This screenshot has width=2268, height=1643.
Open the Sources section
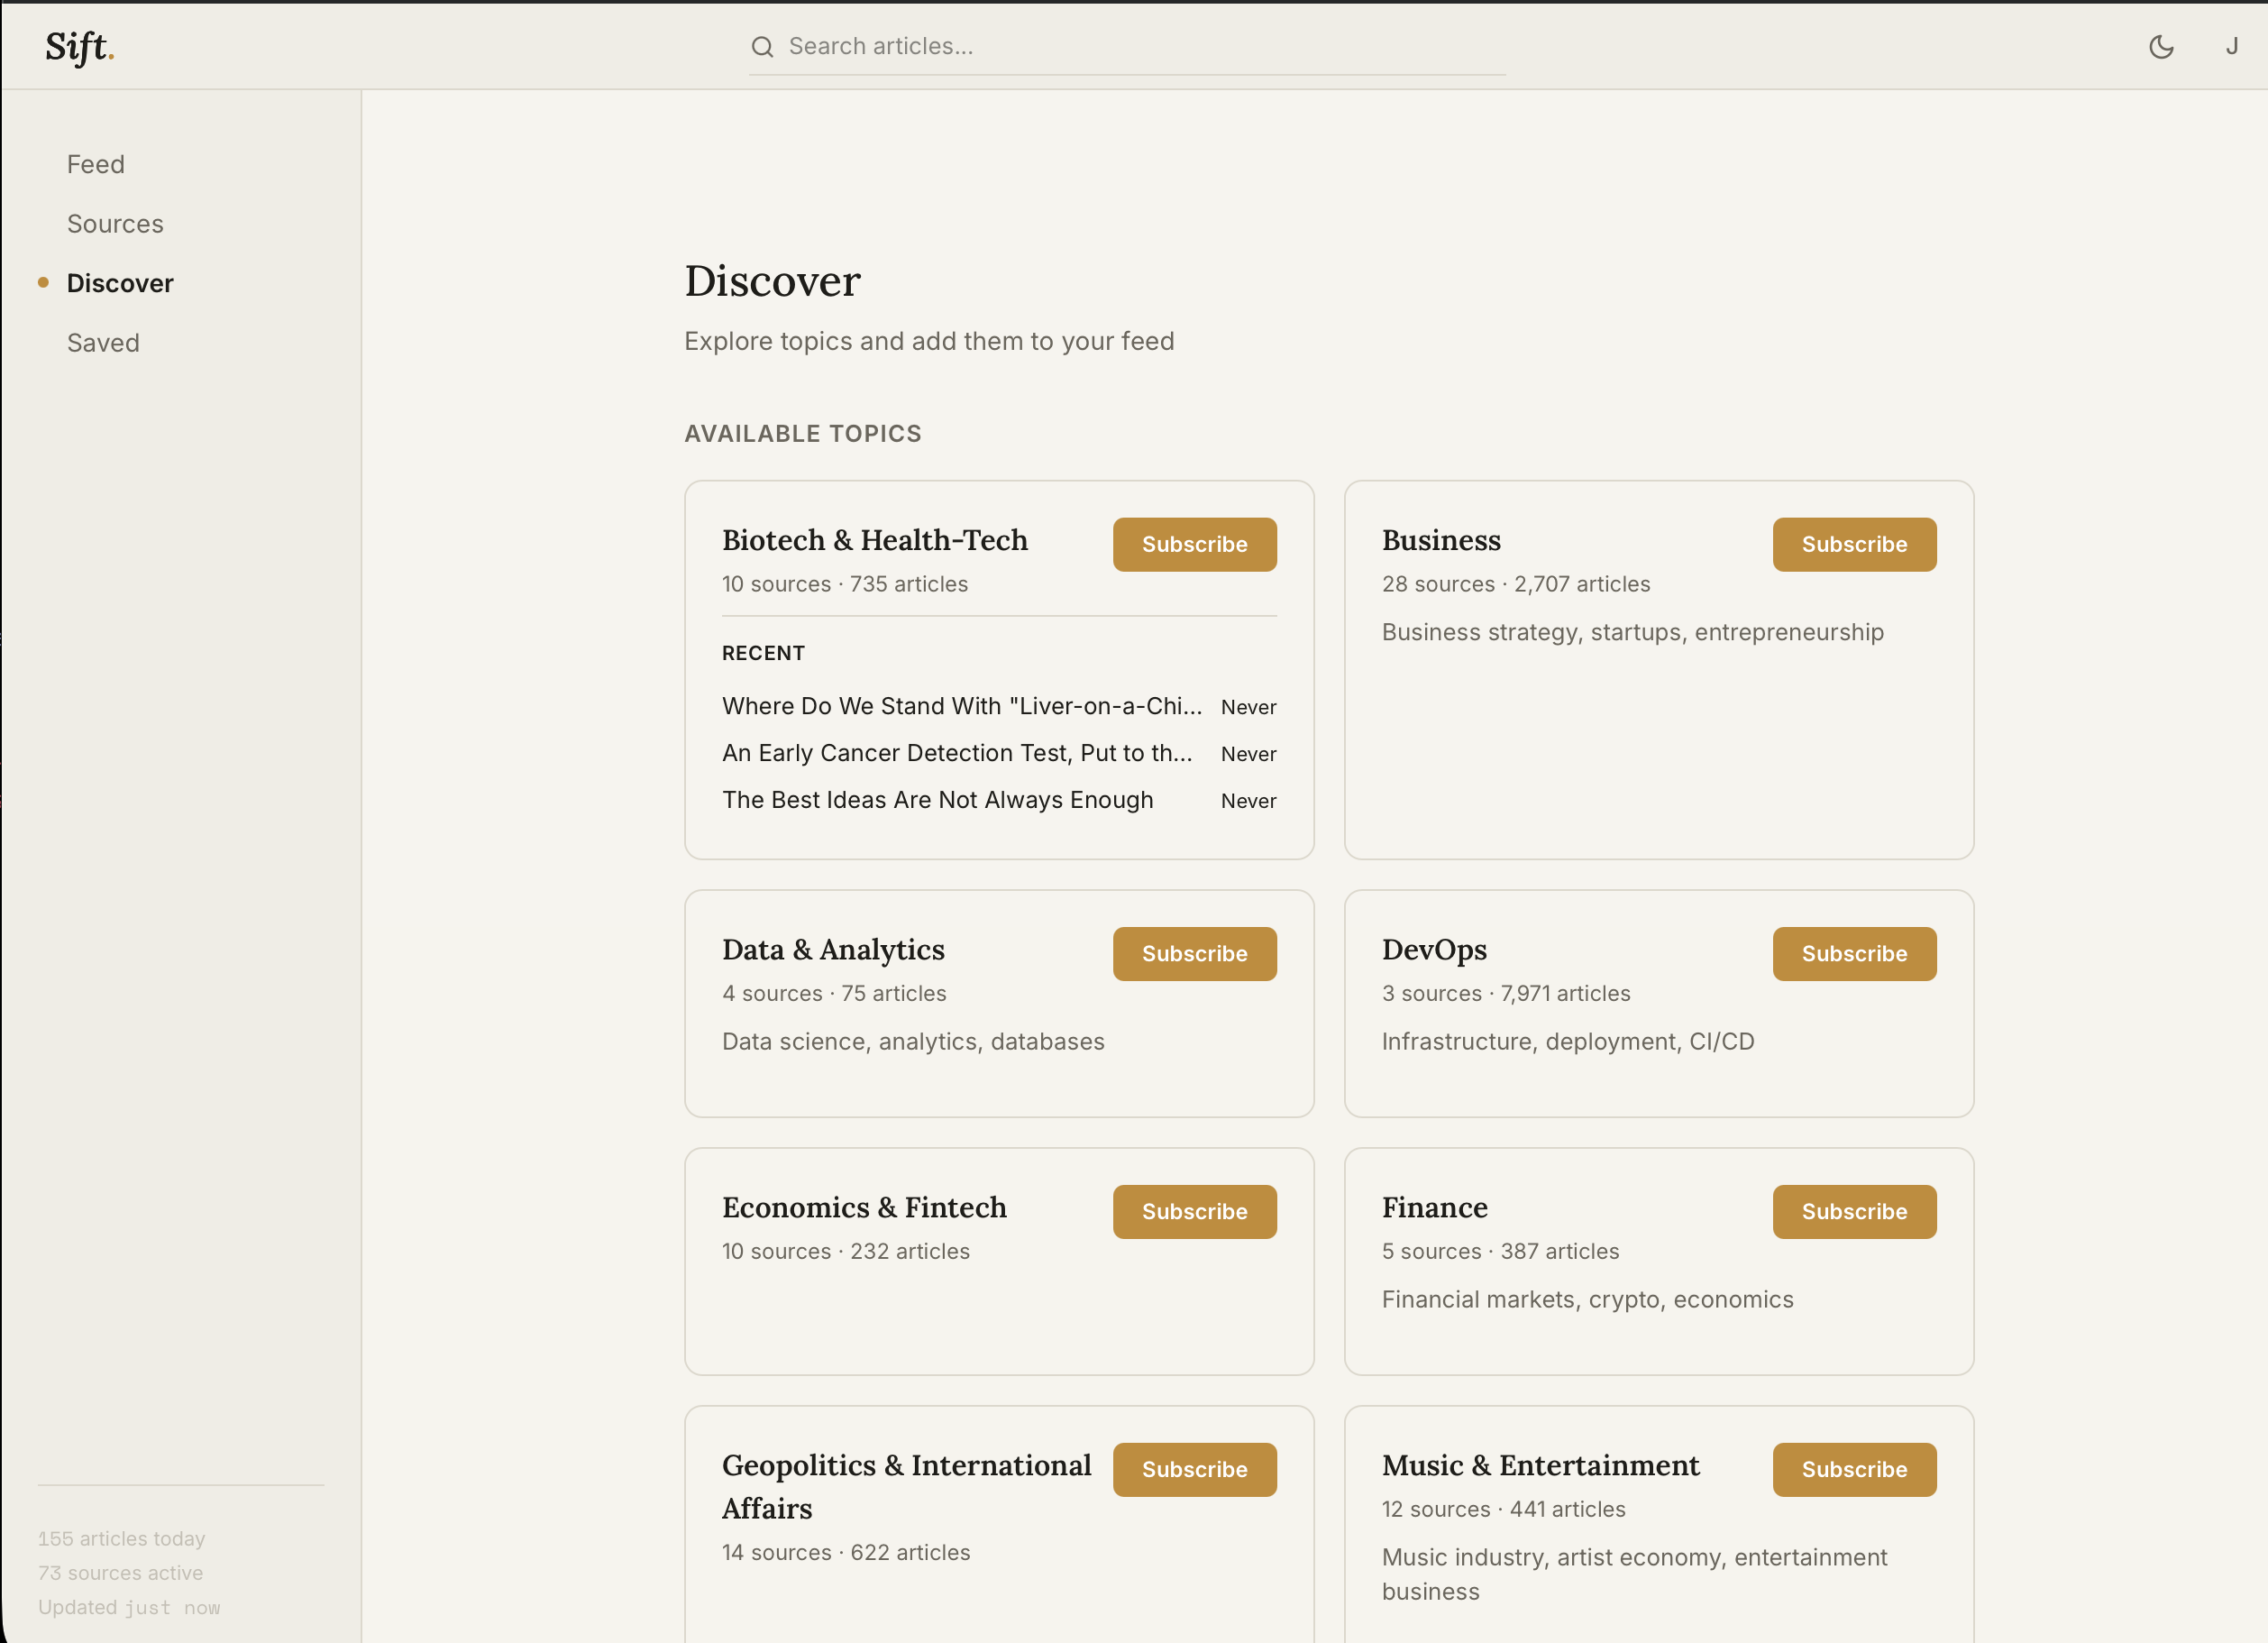115,223
